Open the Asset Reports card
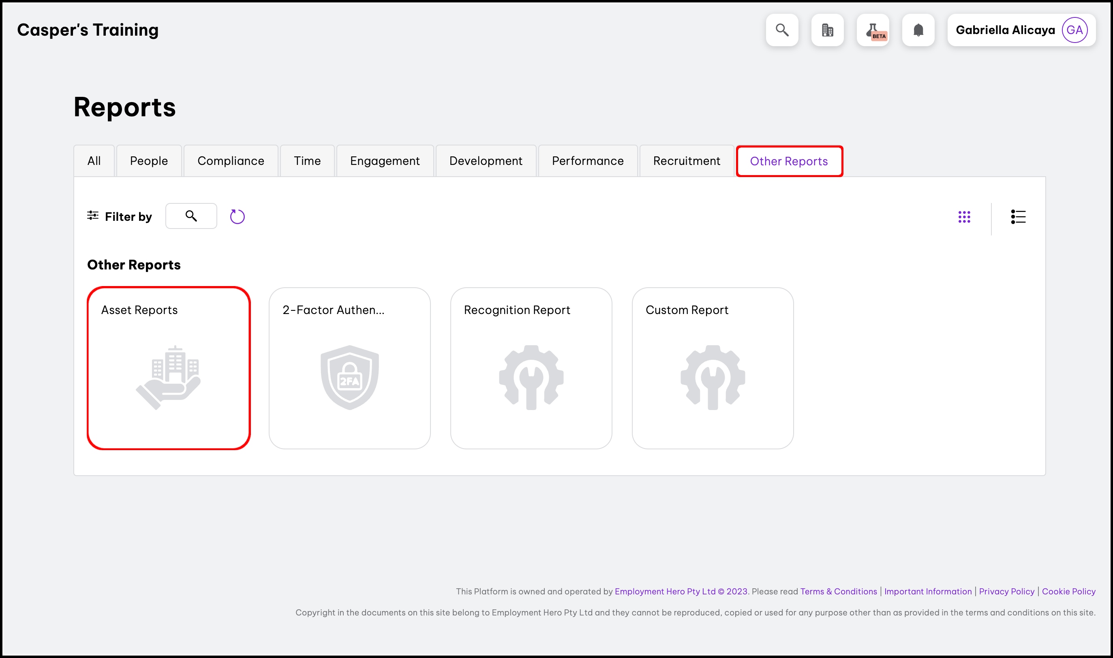This screenshot has width=1113, height=658. (169, 368)
